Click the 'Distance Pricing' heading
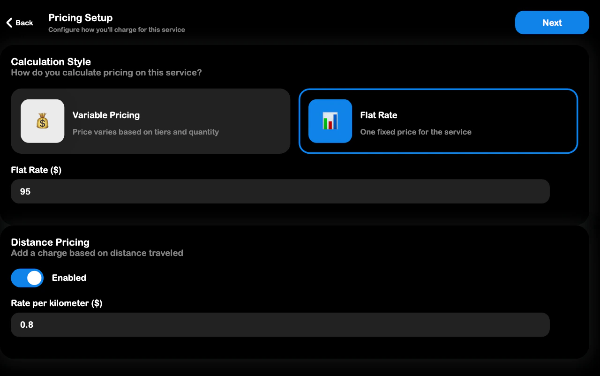Image resolution: width=600 pixels, height=376 pixels. click(x=50, y=242)
